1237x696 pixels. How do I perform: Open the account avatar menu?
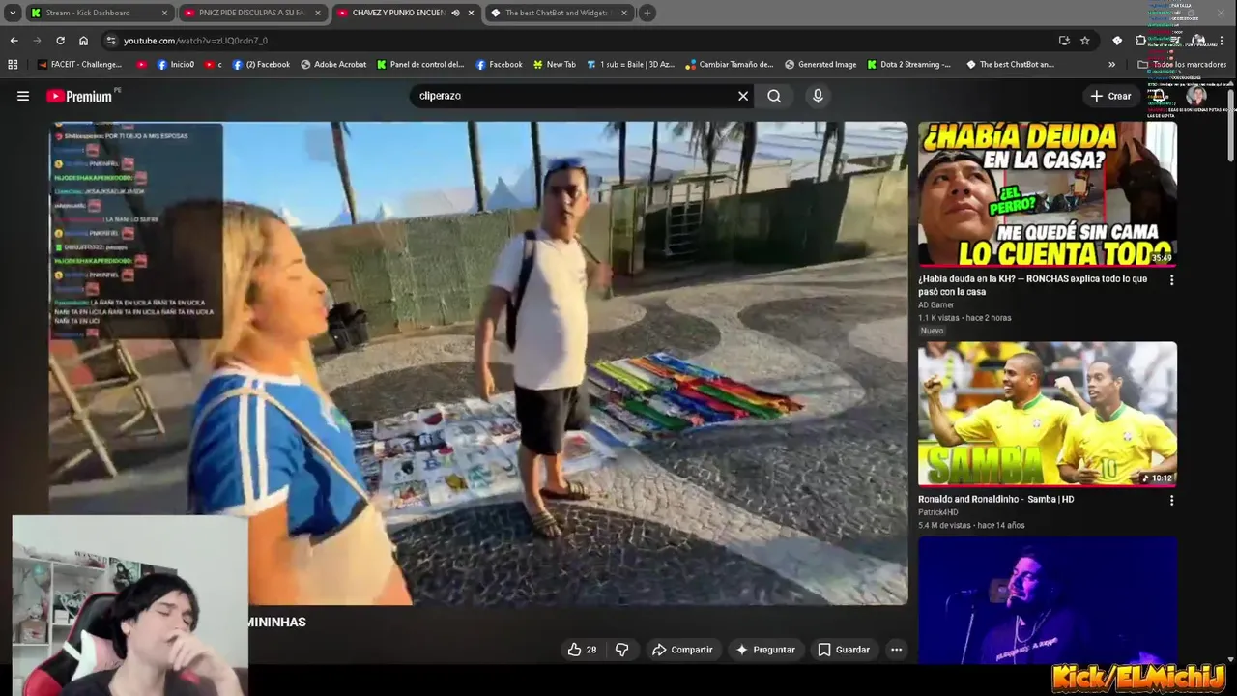tap(1196, 96)
